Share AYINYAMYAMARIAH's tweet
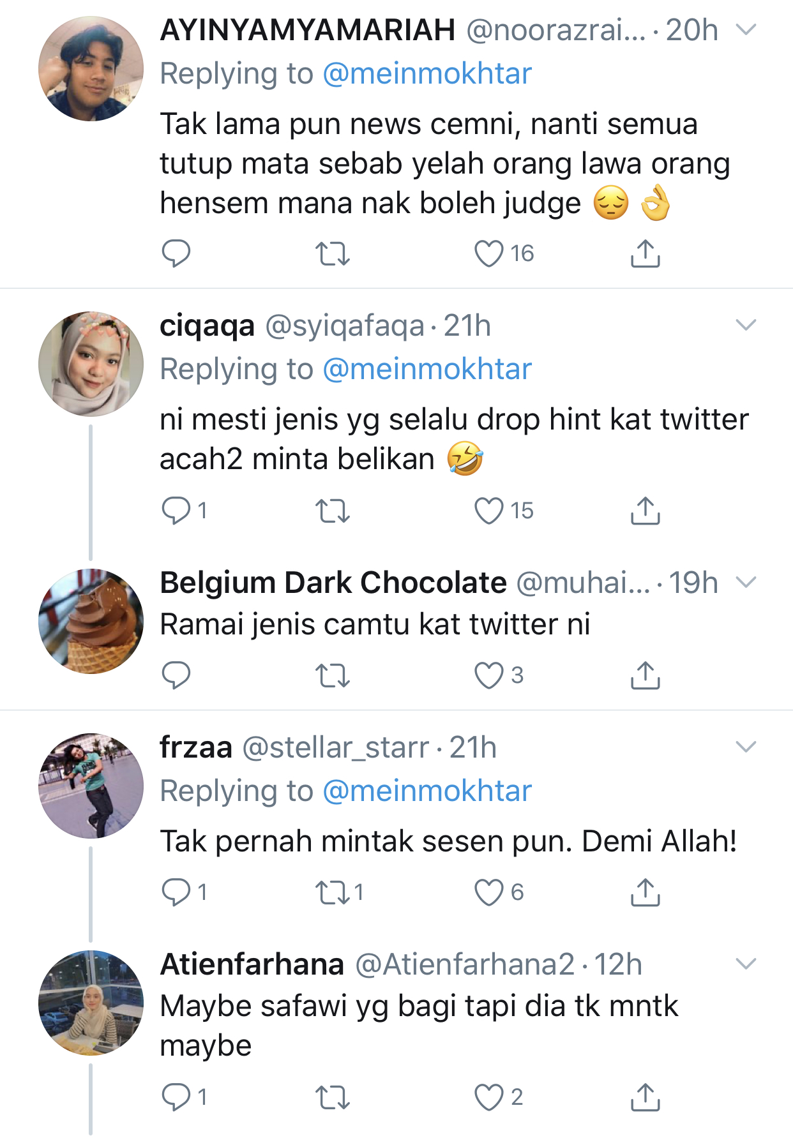This screenshot has width=793, height=1138. click(x=645, y=253)
